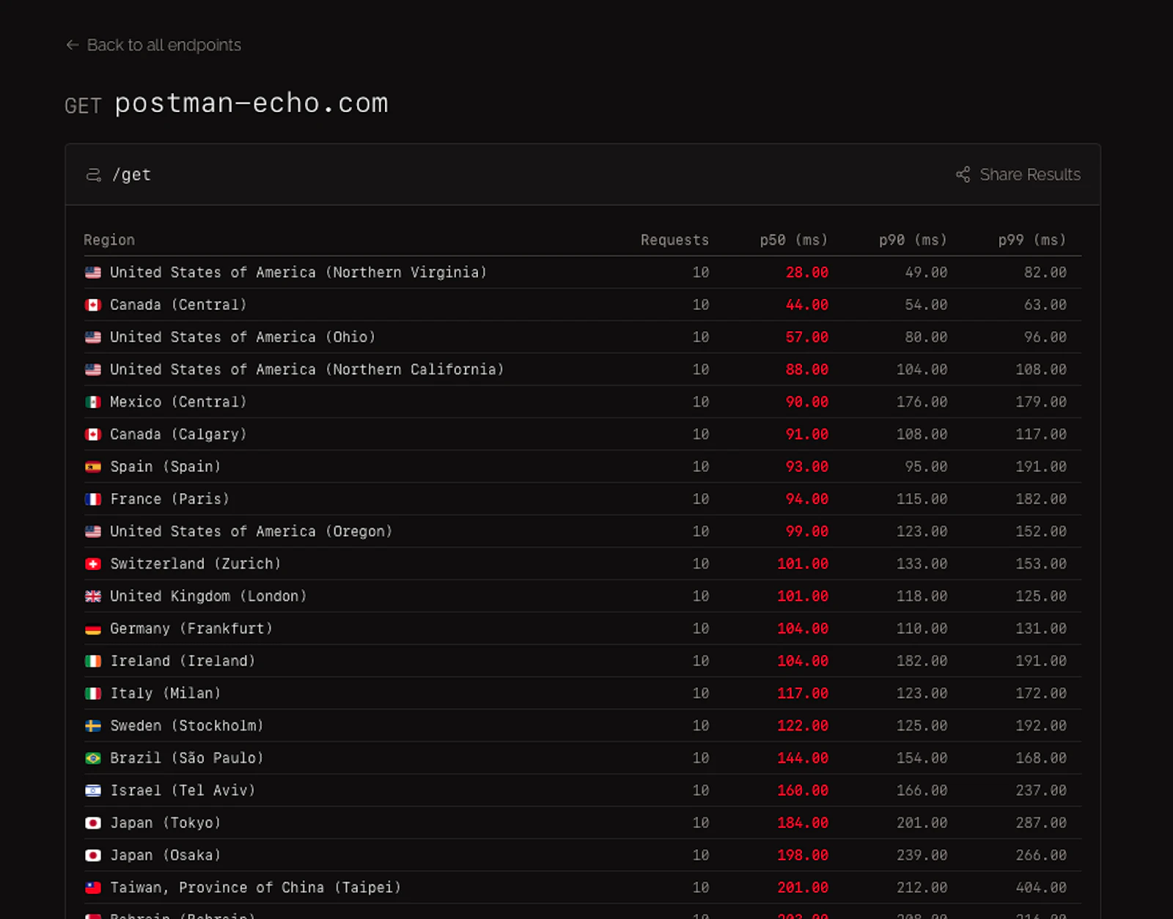Select Taiwan, Province of China (Taipei) text
1173x919 pixels.
pos(256,887)
